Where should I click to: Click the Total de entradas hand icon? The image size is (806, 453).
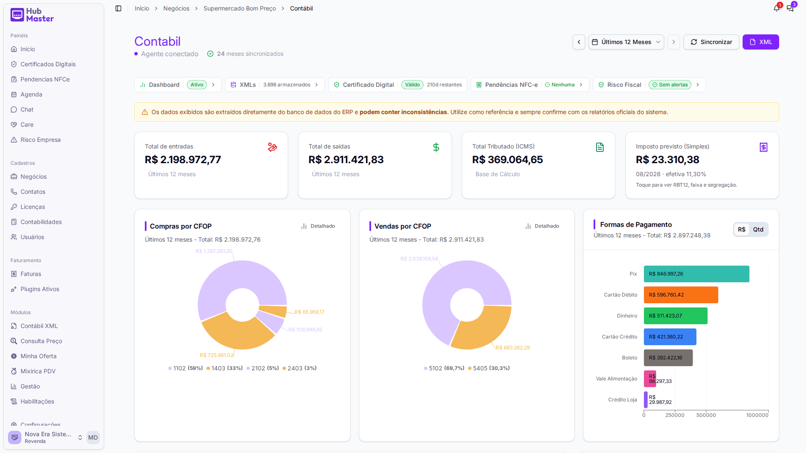tap(272, 147)
